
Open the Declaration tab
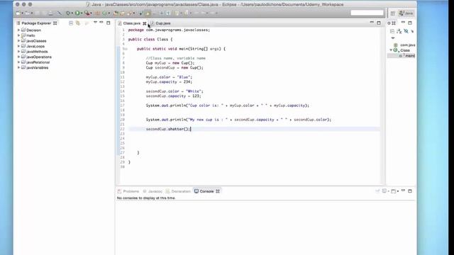(x=178, y=191)
